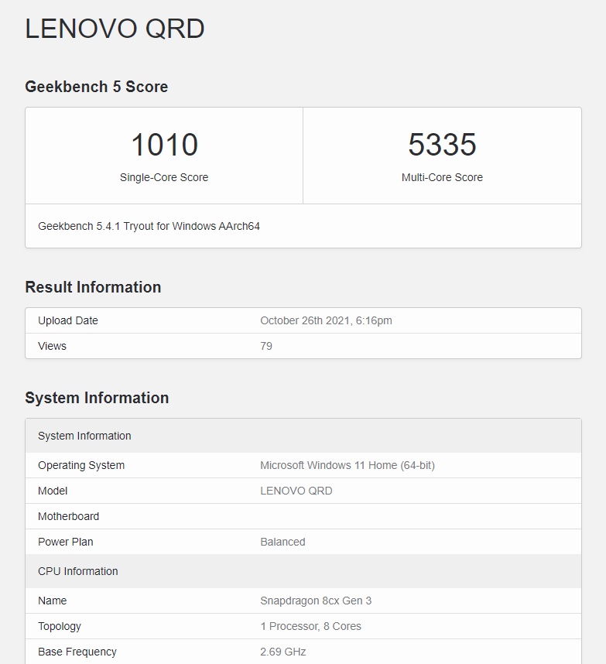Click the Motherboard label
Image resolution: width=606 pixels, height=664 pixels.
(69, 516)
